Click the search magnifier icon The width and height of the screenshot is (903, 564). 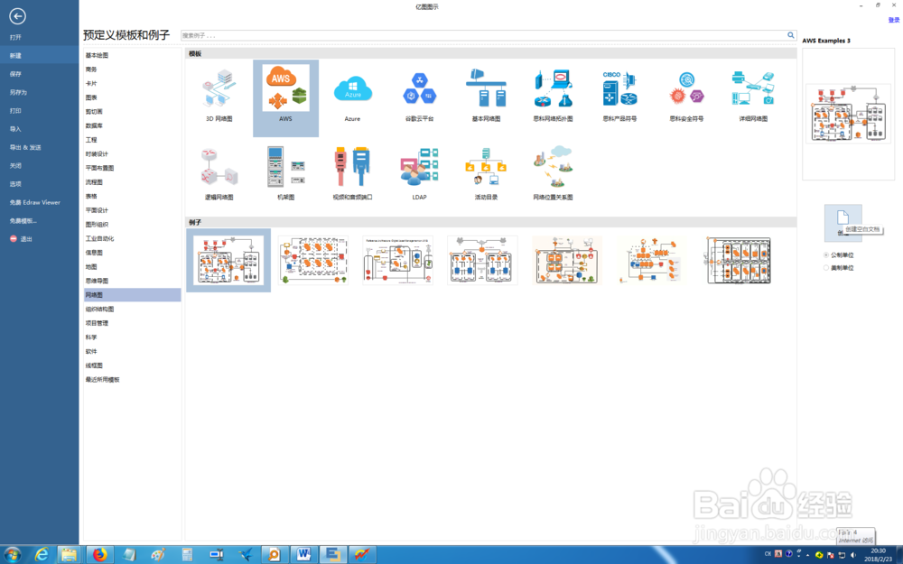point(791,35)
